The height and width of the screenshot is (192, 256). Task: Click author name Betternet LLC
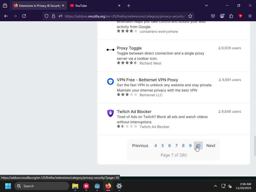coord(151,95)
